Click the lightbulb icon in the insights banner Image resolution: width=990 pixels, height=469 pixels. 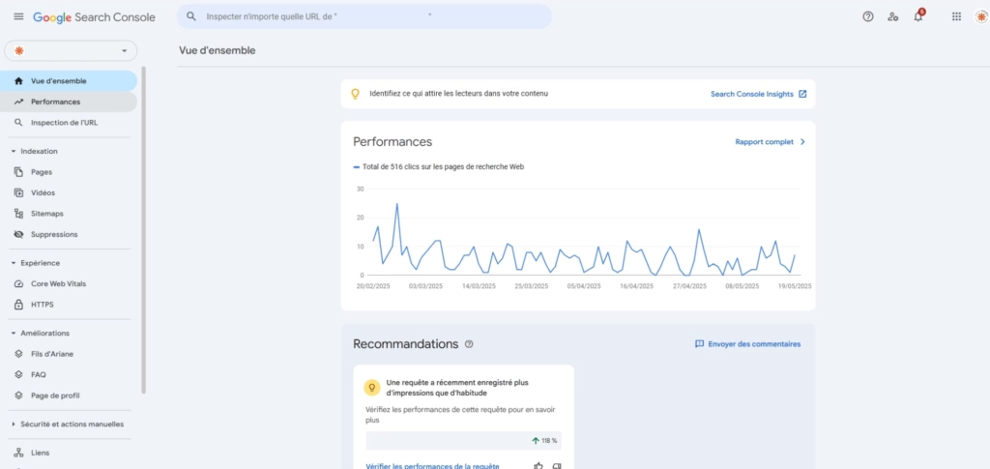point(355,94)
